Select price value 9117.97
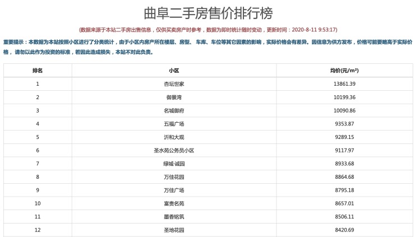 pyautogui.click(x=344, y=150)
